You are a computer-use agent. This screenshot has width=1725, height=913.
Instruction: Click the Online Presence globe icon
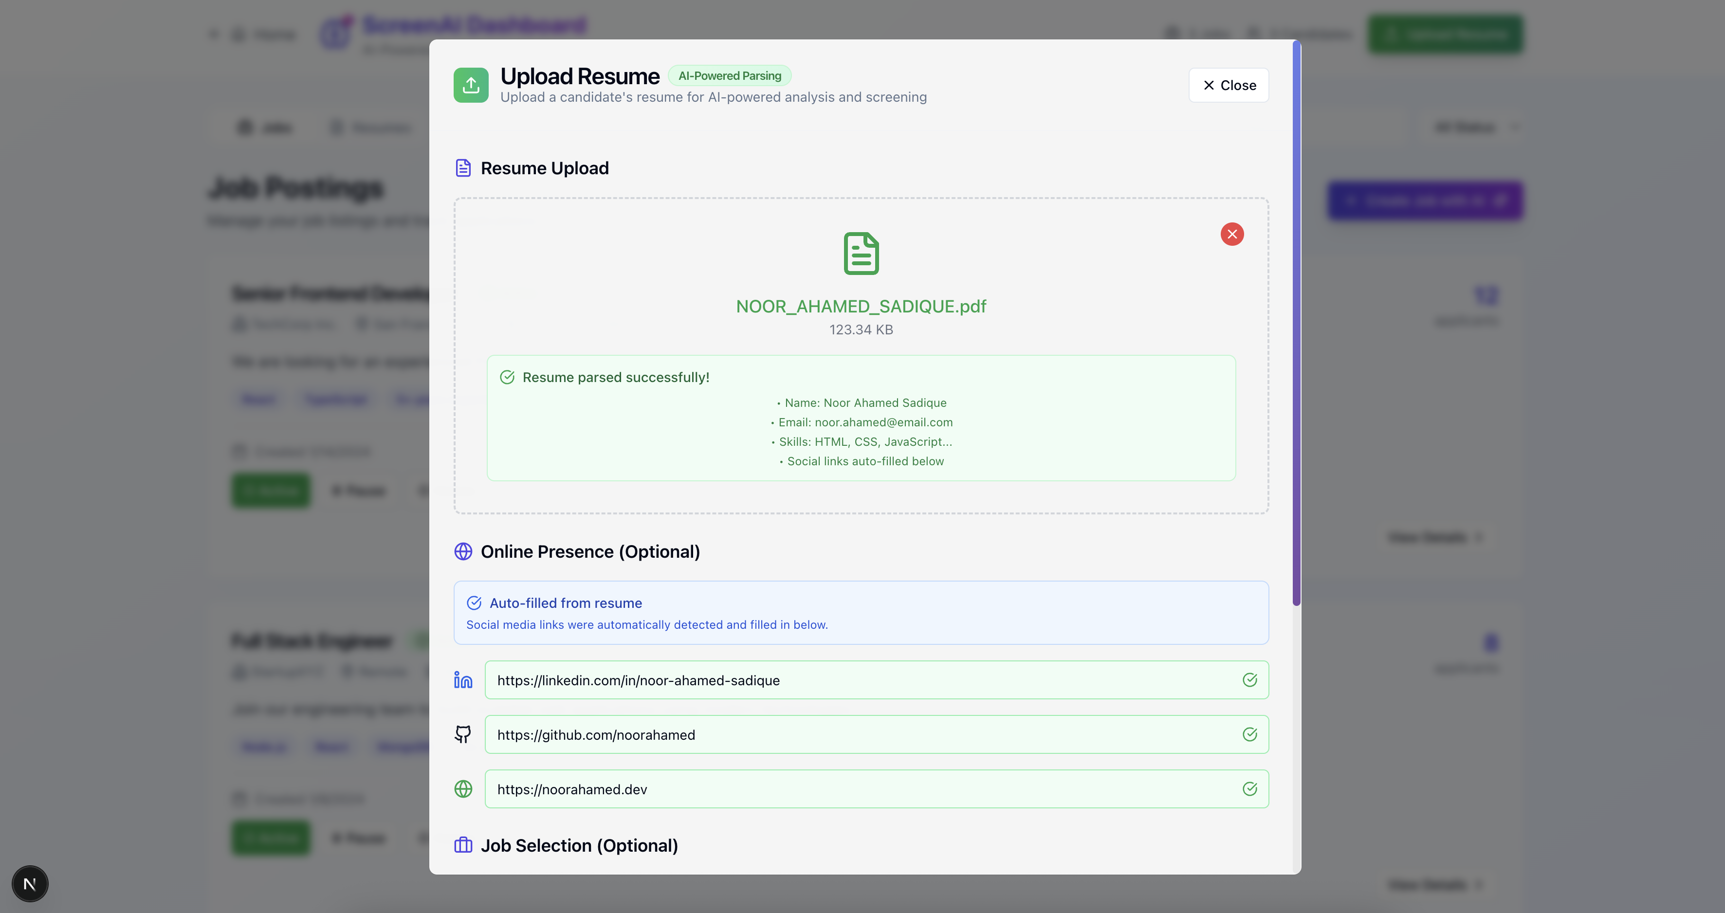click(463, 551)
